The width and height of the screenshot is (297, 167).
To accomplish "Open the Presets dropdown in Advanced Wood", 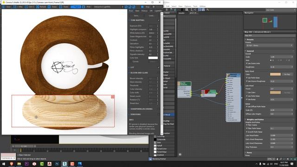I will (269, 45).
